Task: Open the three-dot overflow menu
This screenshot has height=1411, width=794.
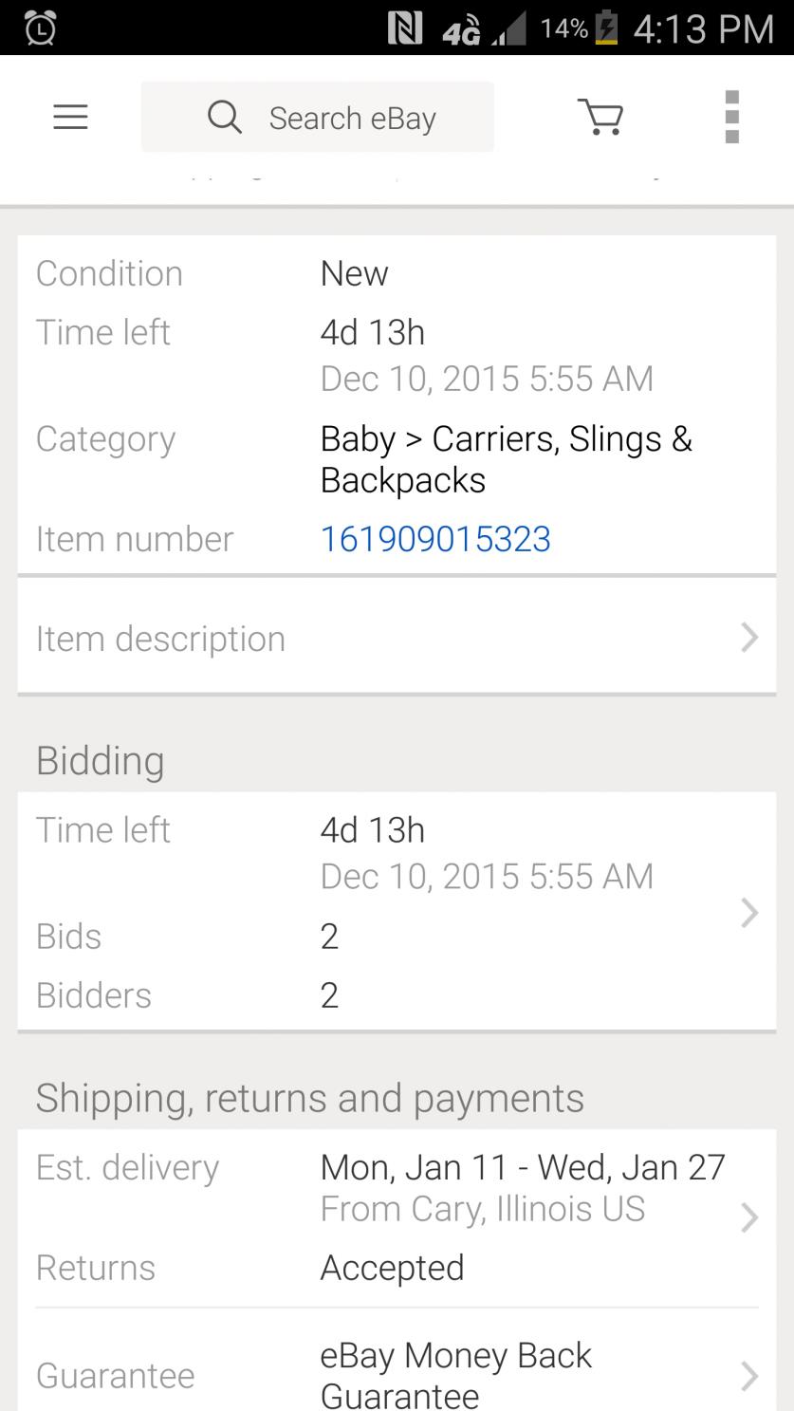Action: (731, 117)
